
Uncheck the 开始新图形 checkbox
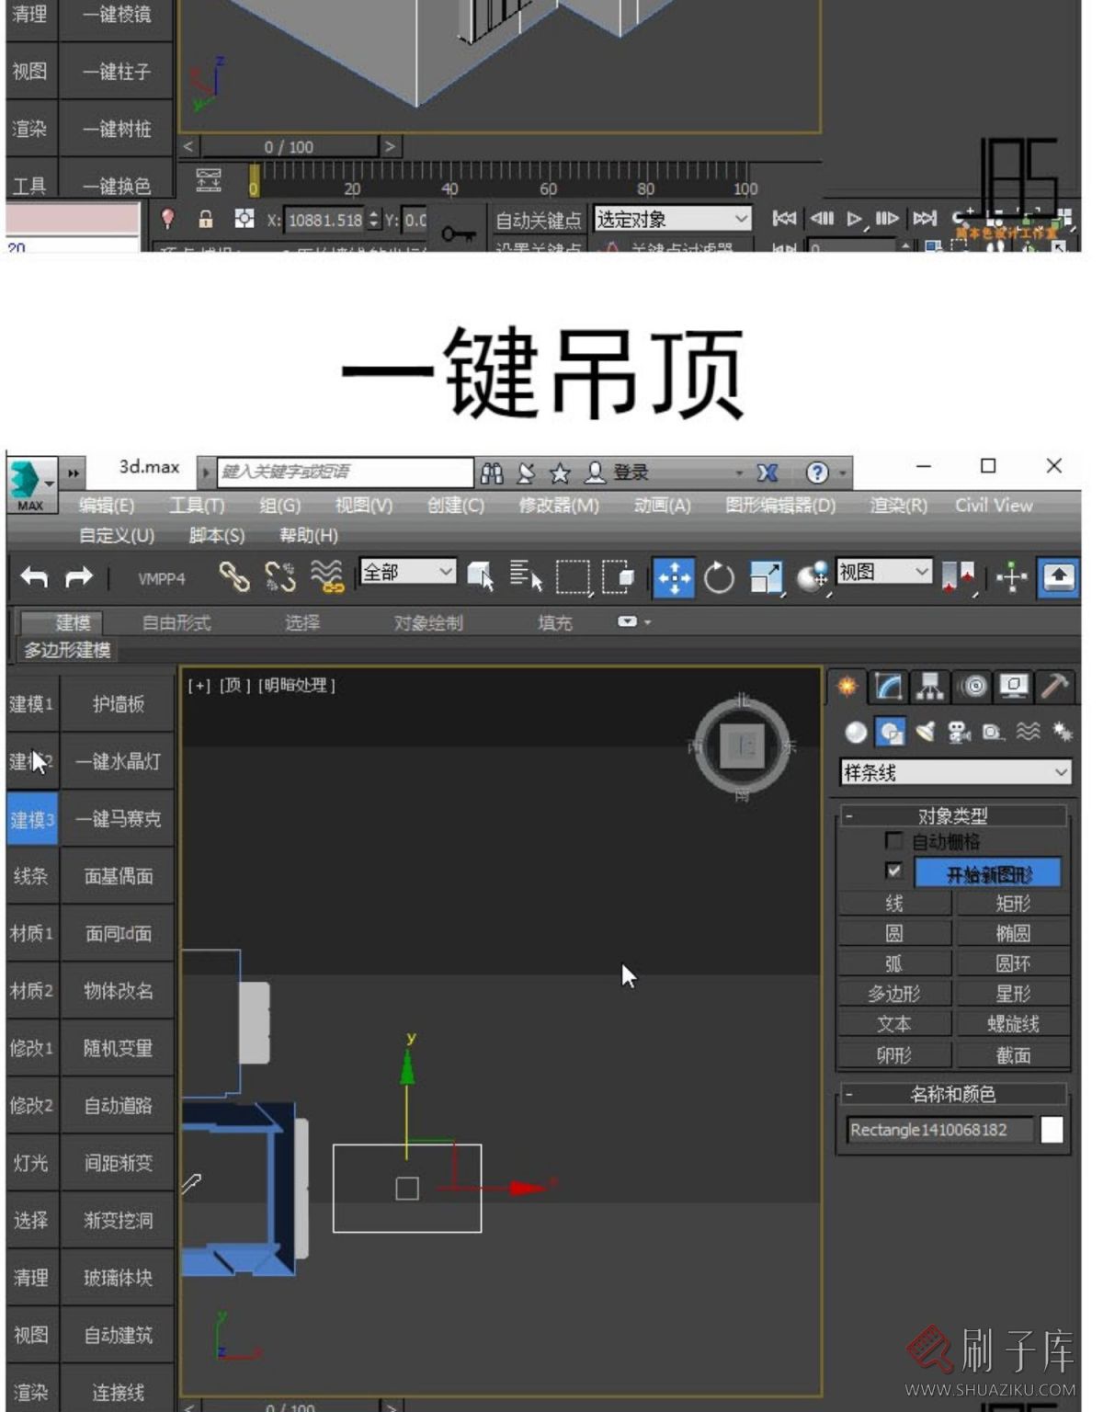[x=893, y=870]
